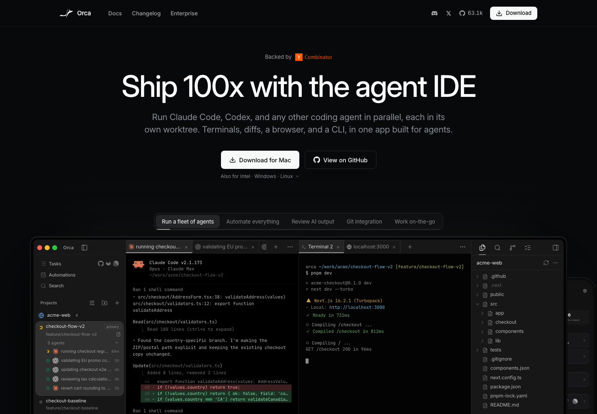
Task: Open GitHub repo showing 63.1k stars
Action: [471, 13]
